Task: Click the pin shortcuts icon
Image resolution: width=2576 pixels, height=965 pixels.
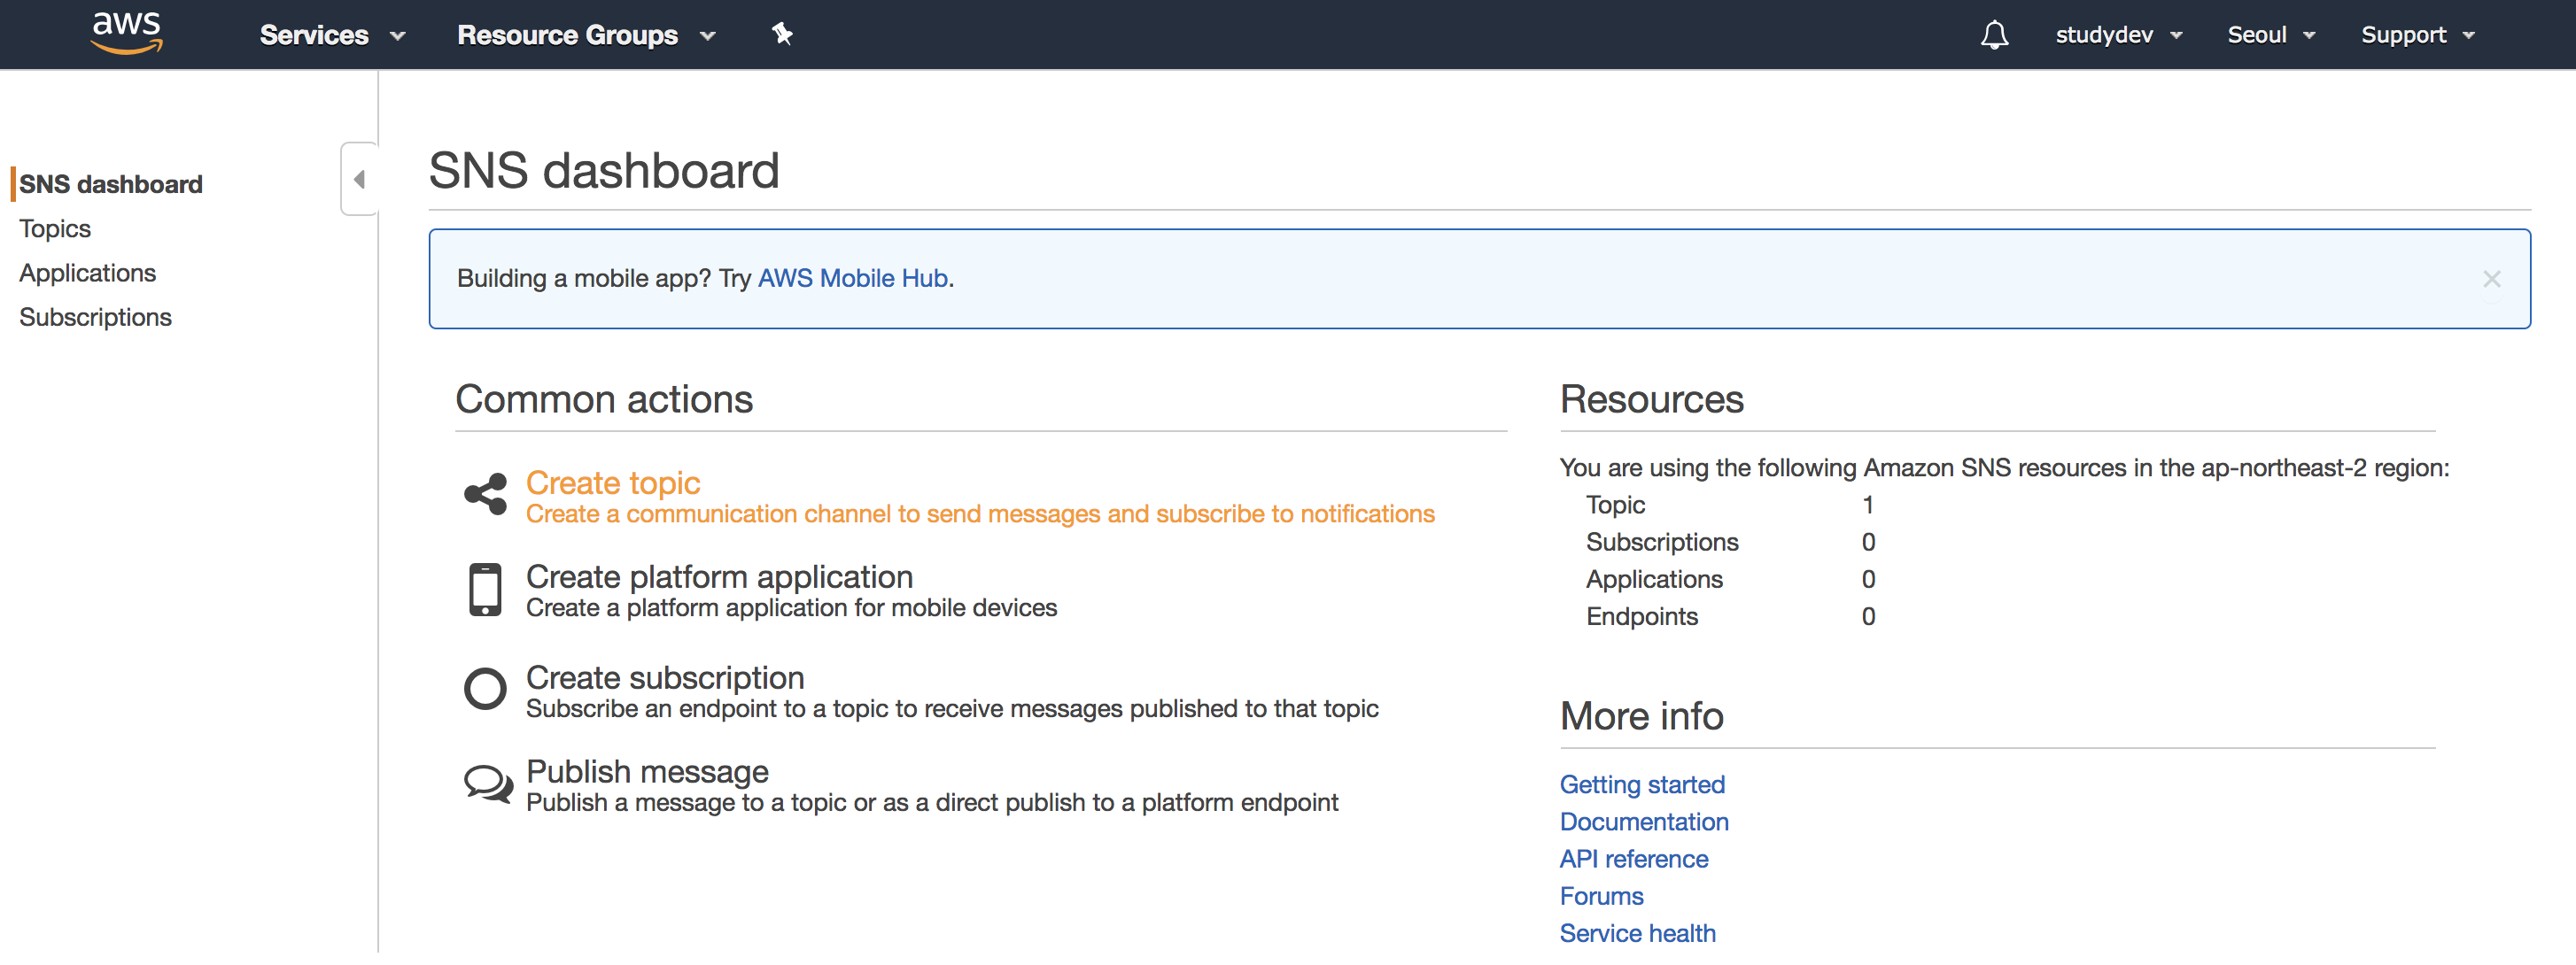Action: tap(782, 35)
